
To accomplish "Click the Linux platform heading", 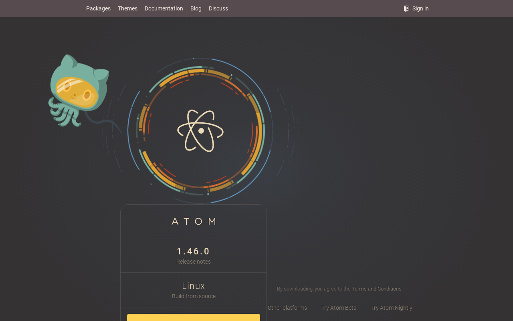I will (x=194, y=286).
